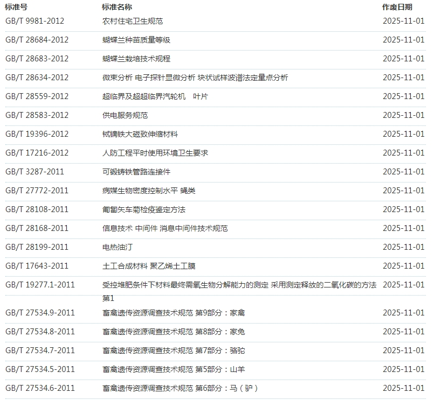
Task: Click the 作废日期 column header
Action: coord(397,7)
